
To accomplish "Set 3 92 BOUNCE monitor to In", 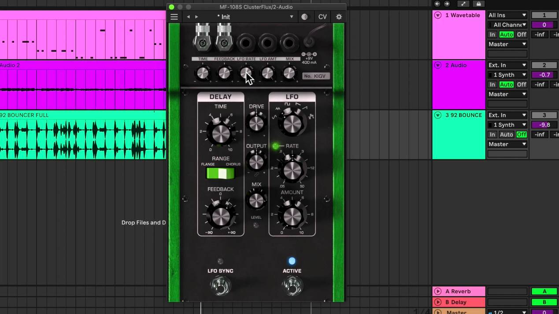I will [x=492, y=134].
